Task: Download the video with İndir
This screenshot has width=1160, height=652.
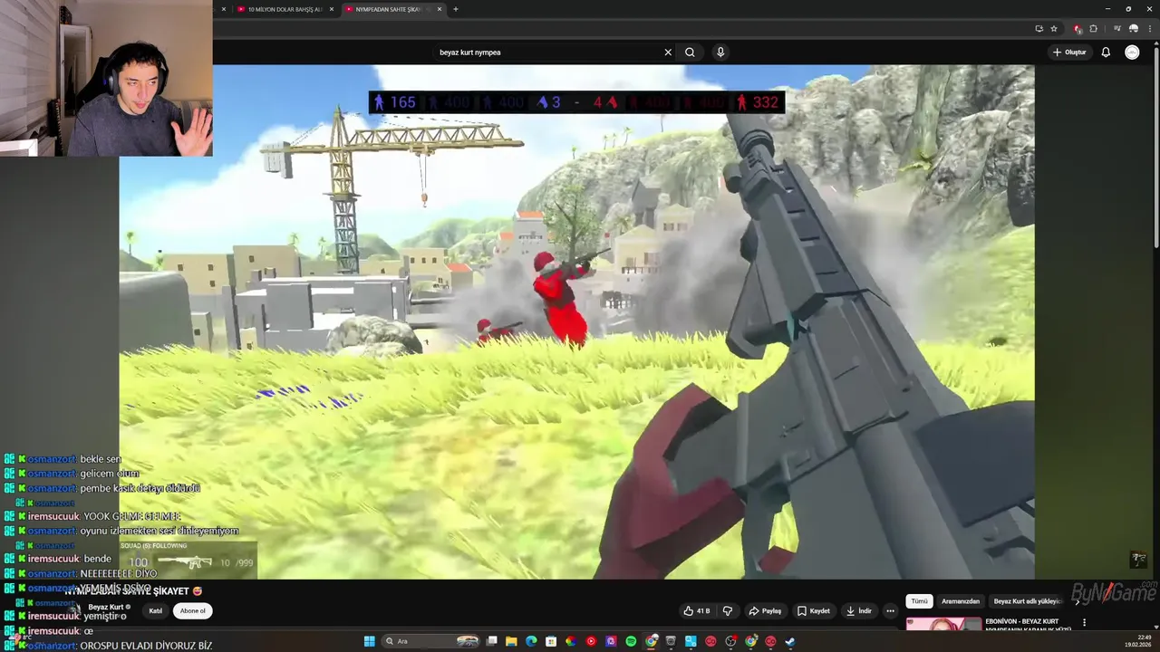Action: click(x=858, y=611)
